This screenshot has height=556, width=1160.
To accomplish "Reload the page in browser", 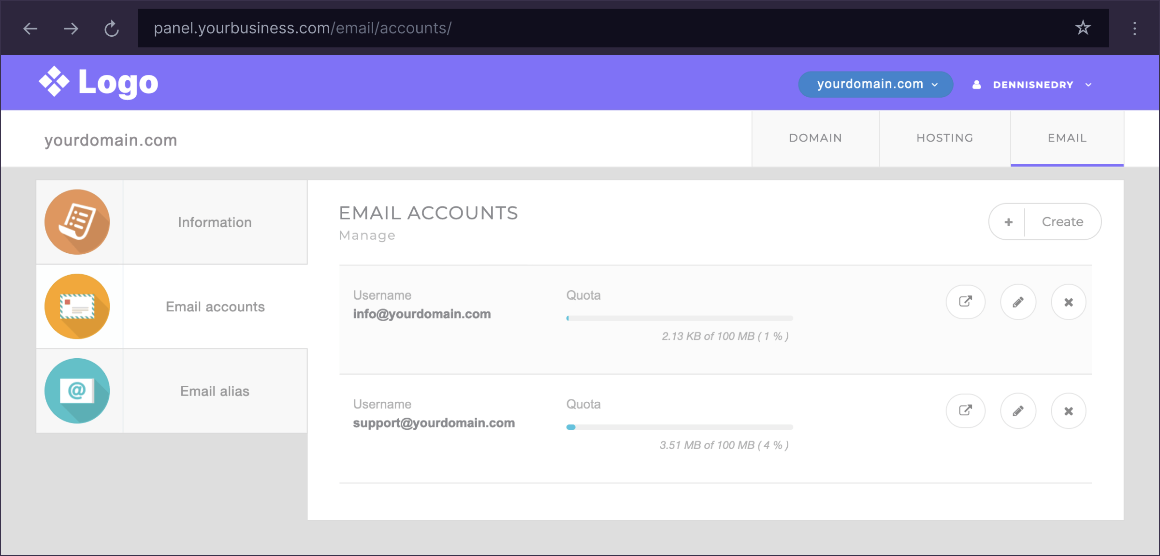I will tap(112, 29).
